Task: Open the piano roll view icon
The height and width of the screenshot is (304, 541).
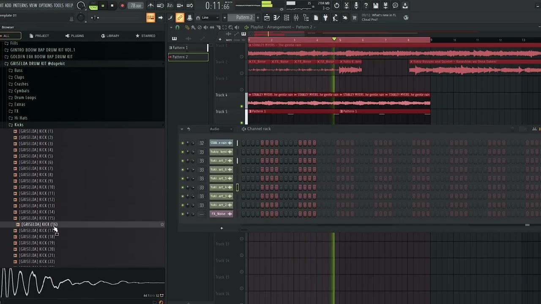Action: click(x=276, y=17)
